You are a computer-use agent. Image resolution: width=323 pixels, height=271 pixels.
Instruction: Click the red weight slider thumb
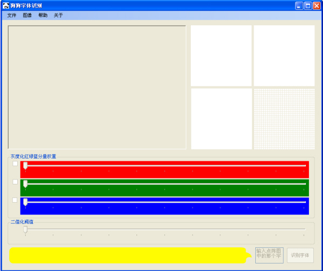[25, 166]
